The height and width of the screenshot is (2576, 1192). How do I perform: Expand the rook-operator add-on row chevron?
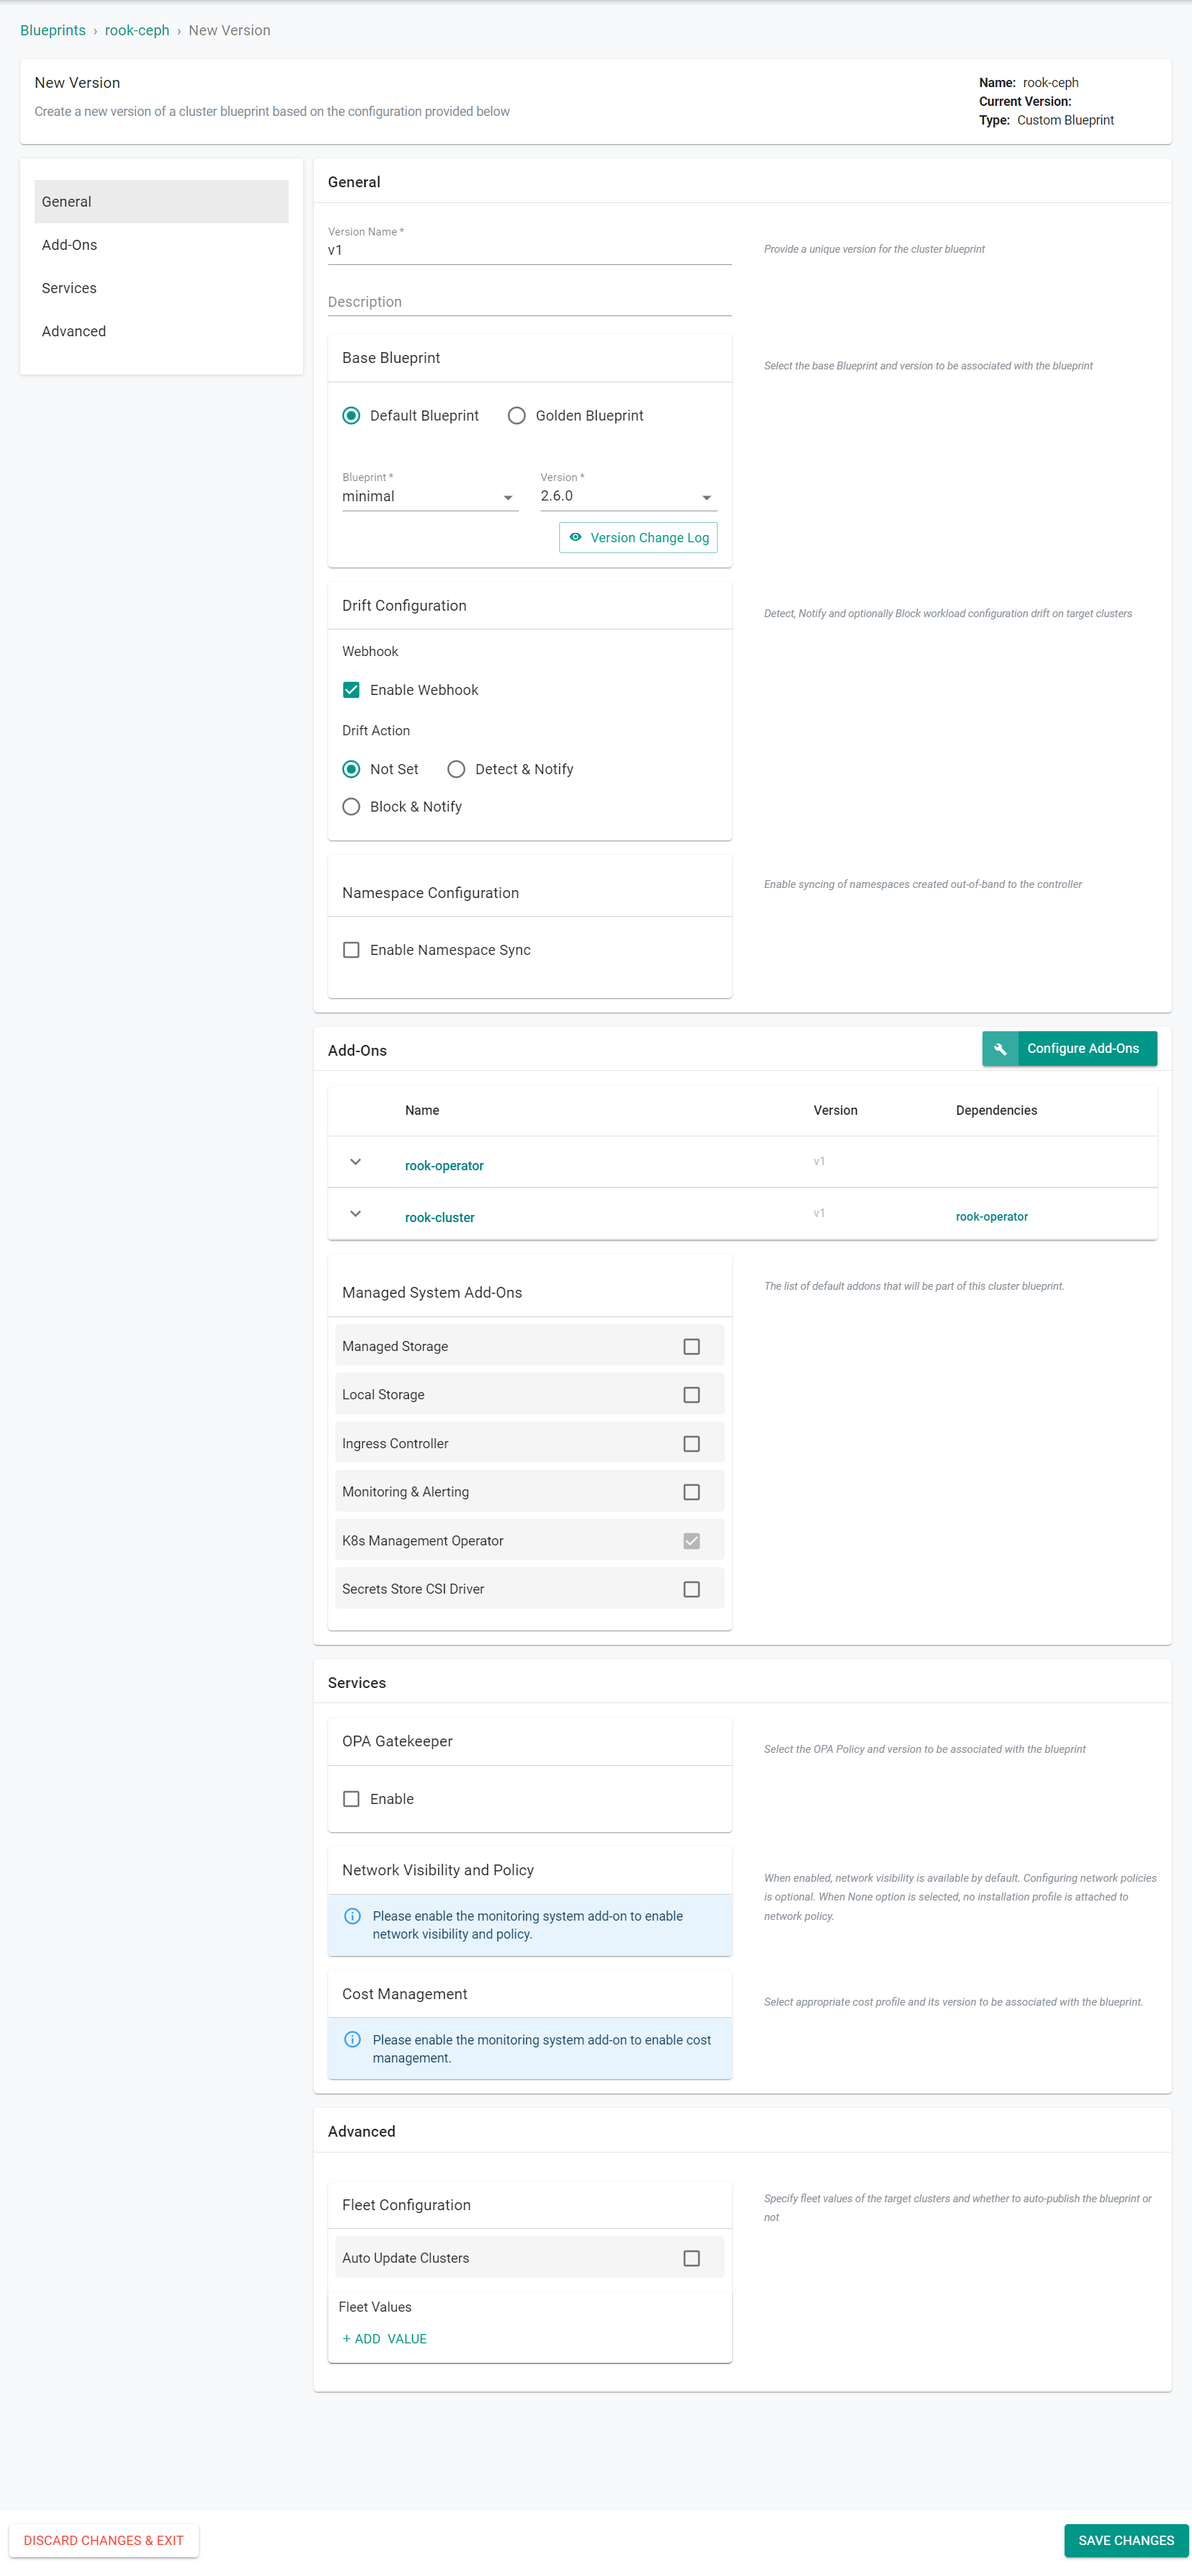(355, 1162)
